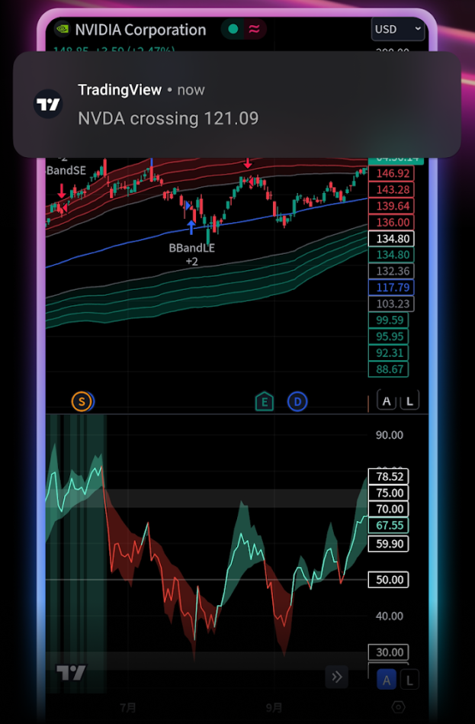
Task: Click the BBandLE +2 strategy label
Action: 191,254
